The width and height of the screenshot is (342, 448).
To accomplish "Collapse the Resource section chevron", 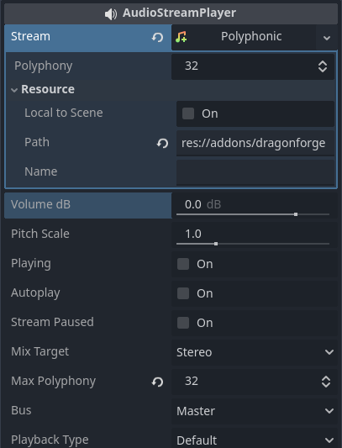I will [14, 90].
